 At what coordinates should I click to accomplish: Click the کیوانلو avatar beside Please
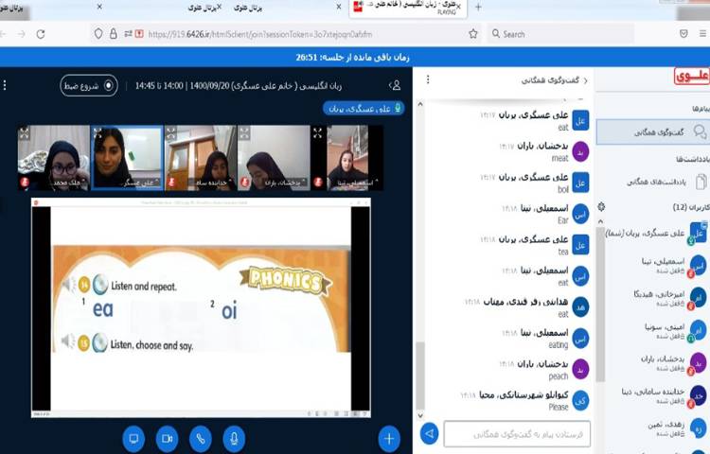point(580,401)
